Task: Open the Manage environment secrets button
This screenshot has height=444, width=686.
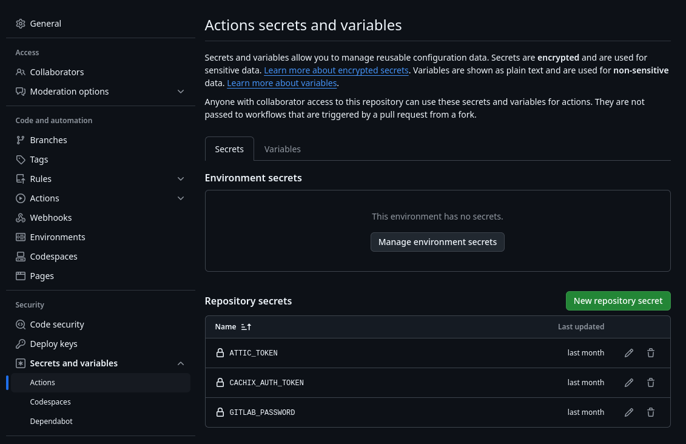Action: [x=437, y=241]
